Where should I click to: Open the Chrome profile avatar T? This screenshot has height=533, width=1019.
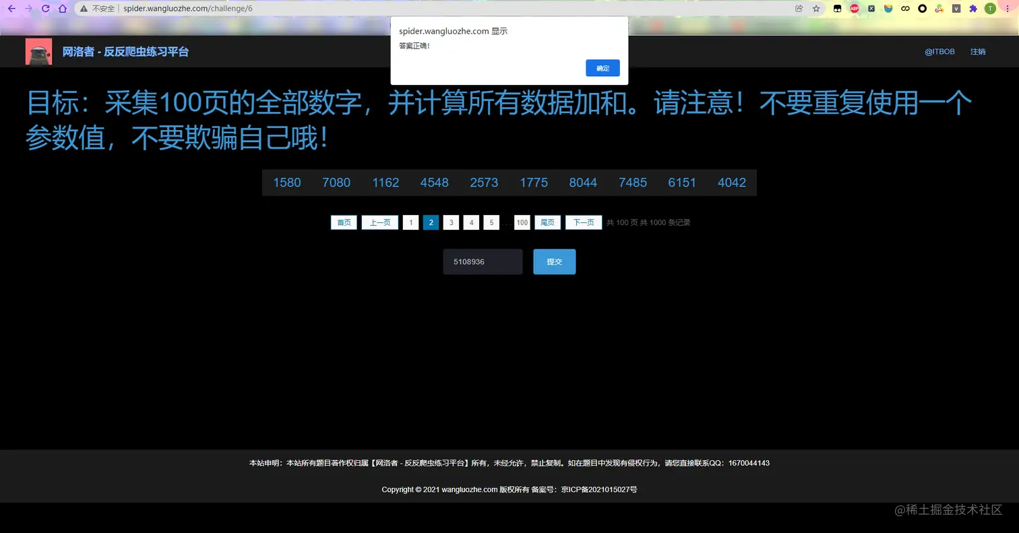pyautogui.click(x=990, y=9)
